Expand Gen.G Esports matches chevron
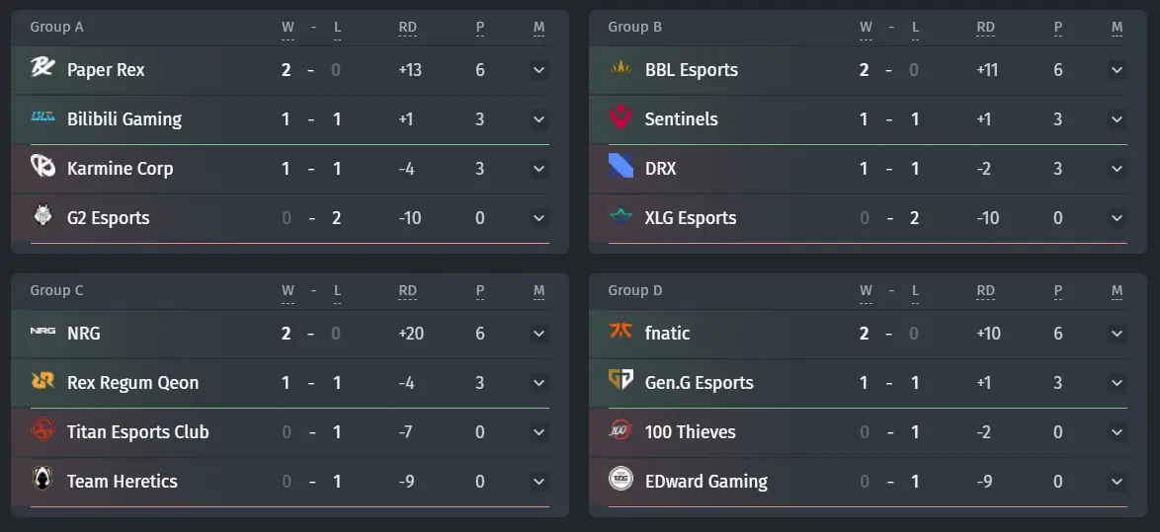Screen dimensions: 1160x532 click(x=1117, y=383)
